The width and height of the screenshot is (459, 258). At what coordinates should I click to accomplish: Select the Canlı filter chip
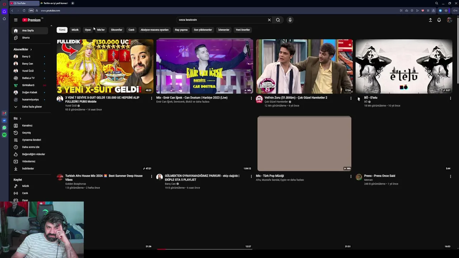tap(132, 30)
